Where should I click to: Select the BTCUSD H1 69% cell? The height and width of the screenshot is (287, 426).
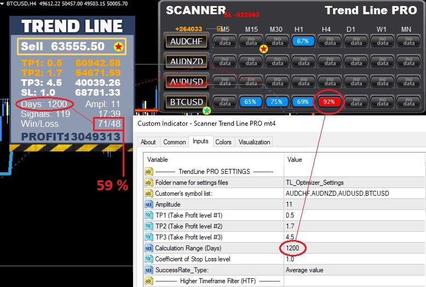coord(303,102)
